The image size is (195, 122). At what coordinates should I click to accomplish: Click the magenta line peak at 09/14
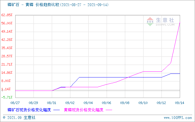pos(180,22)
